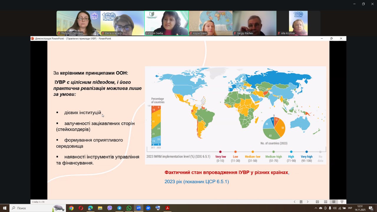The image size is (377, 212).
Task: Open WhatsApp from the taskbar
Action: click(129, 208)
